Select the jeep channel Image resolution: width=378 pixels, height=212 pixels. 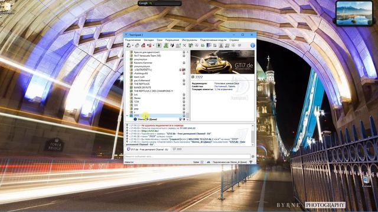point(136,108)
